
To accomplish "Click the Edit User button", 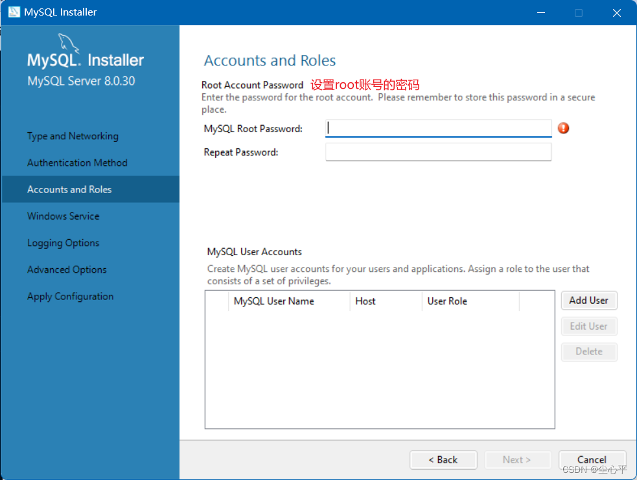I will (x=588, y=326).
